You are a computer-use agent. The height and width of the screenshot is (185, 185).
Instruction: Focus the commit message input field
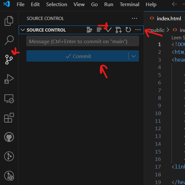click(83, 41)
